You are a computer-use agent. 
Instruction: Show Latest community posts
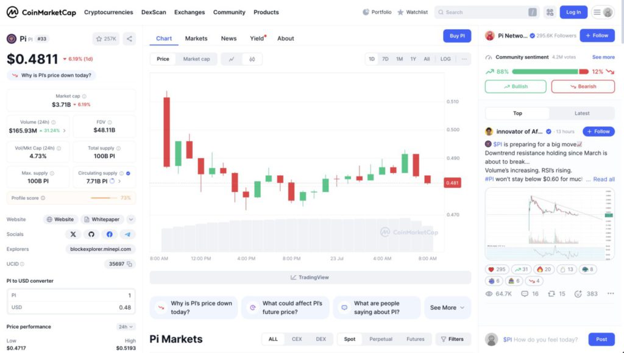point(581,113)
